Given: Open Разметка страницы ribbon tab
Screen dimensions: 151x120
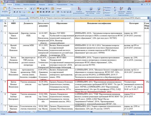Looking at the screenshot, I should [29, 4].
